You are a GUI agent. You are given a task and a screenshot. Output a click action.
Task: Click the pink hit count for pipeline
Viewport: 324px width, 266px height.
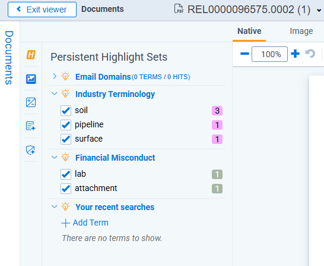tap(217, 125)
